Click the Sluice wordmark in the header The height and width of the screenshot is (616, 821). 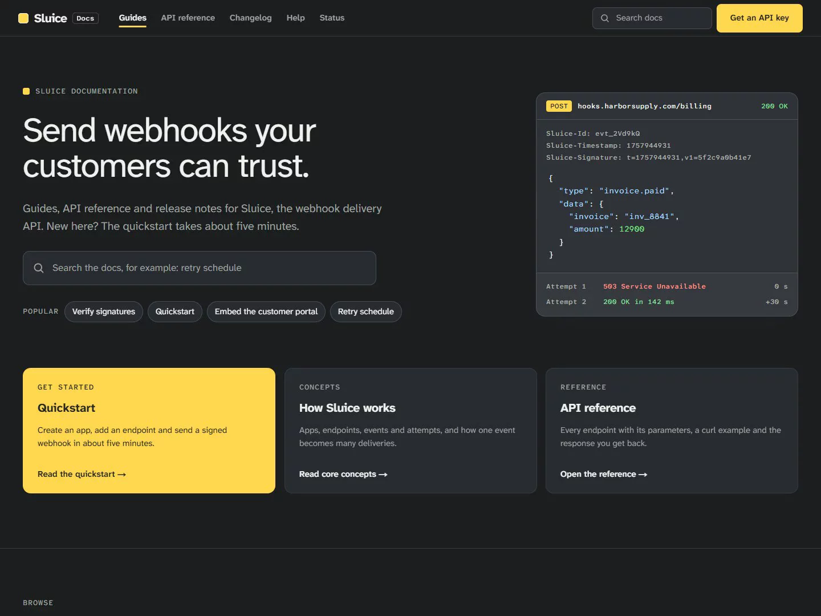pos(51,18)
